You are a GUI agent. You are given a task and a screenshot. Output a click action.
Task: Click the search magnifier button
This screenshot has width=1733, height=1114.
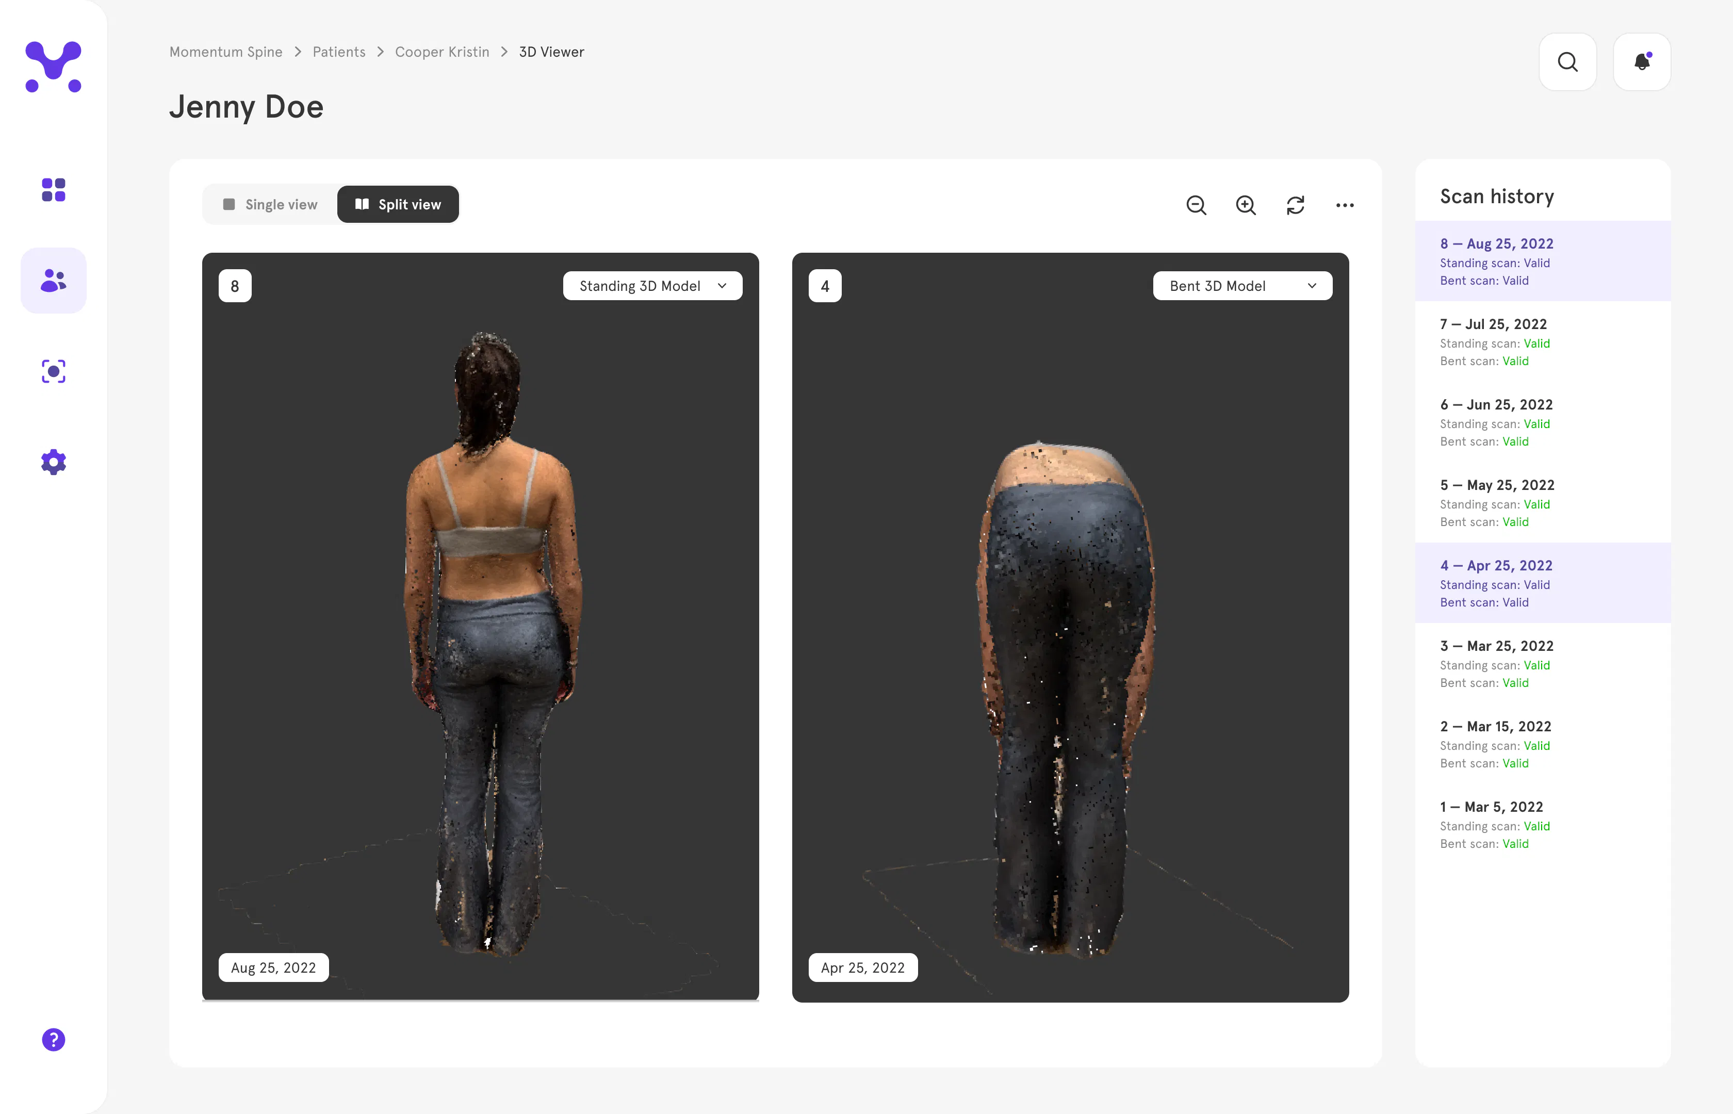coord(1567,61)
